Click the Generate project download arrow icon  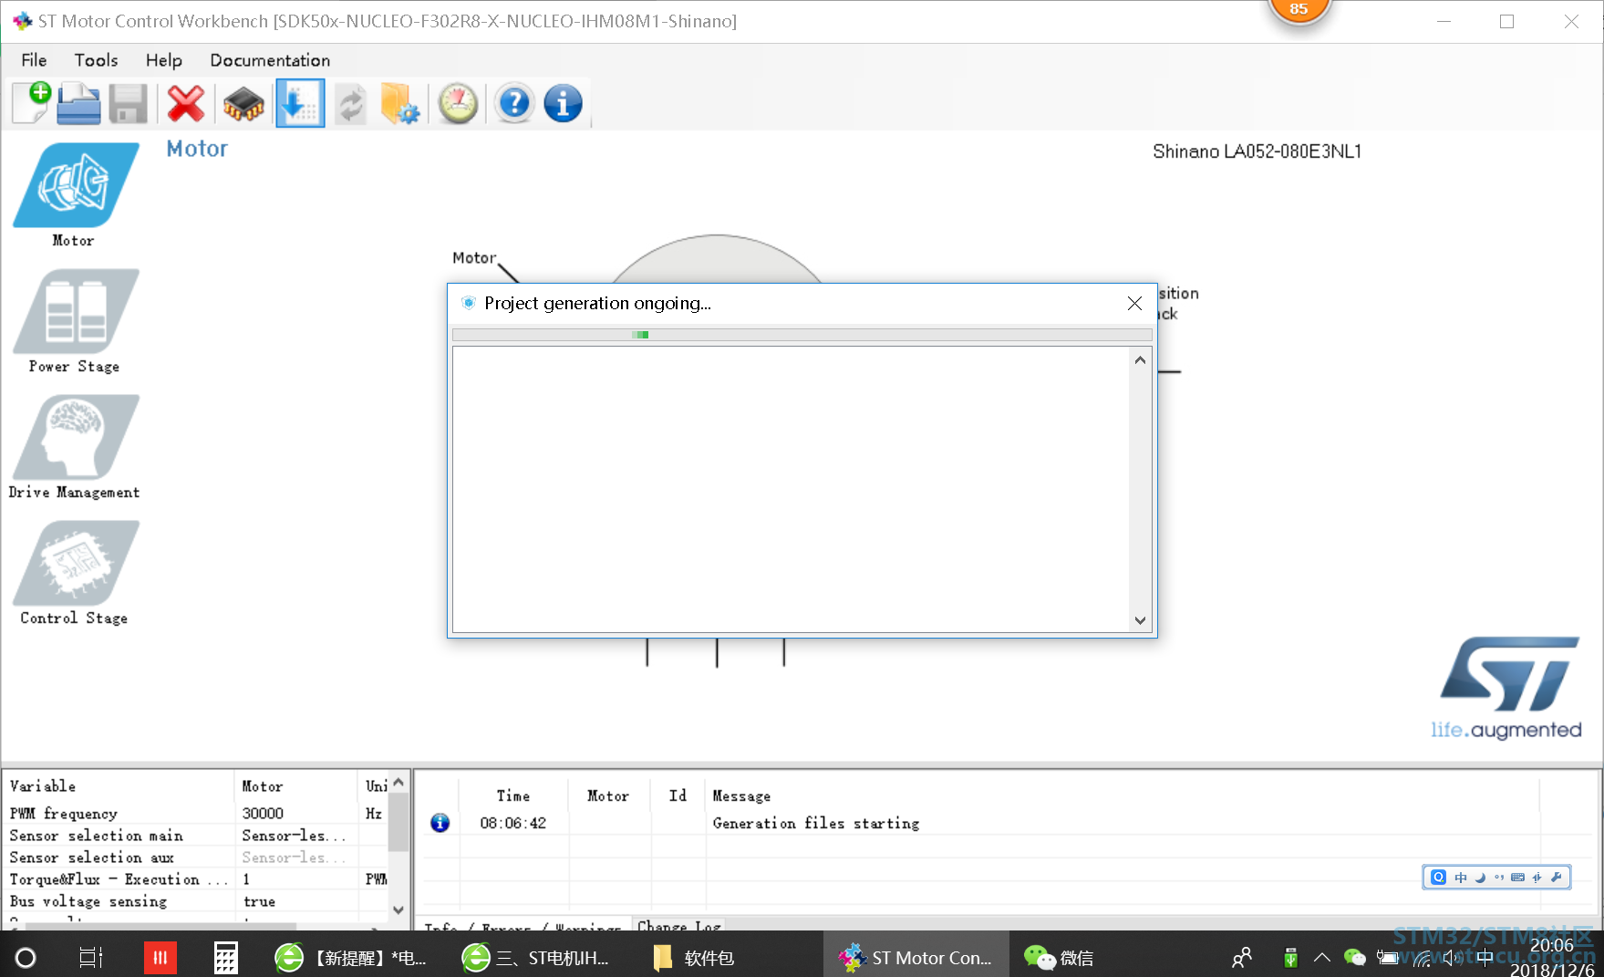point(300,103)
